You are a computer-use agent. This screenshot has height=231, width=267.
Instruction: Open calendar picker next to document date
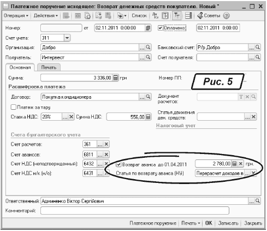click(149, 28)
